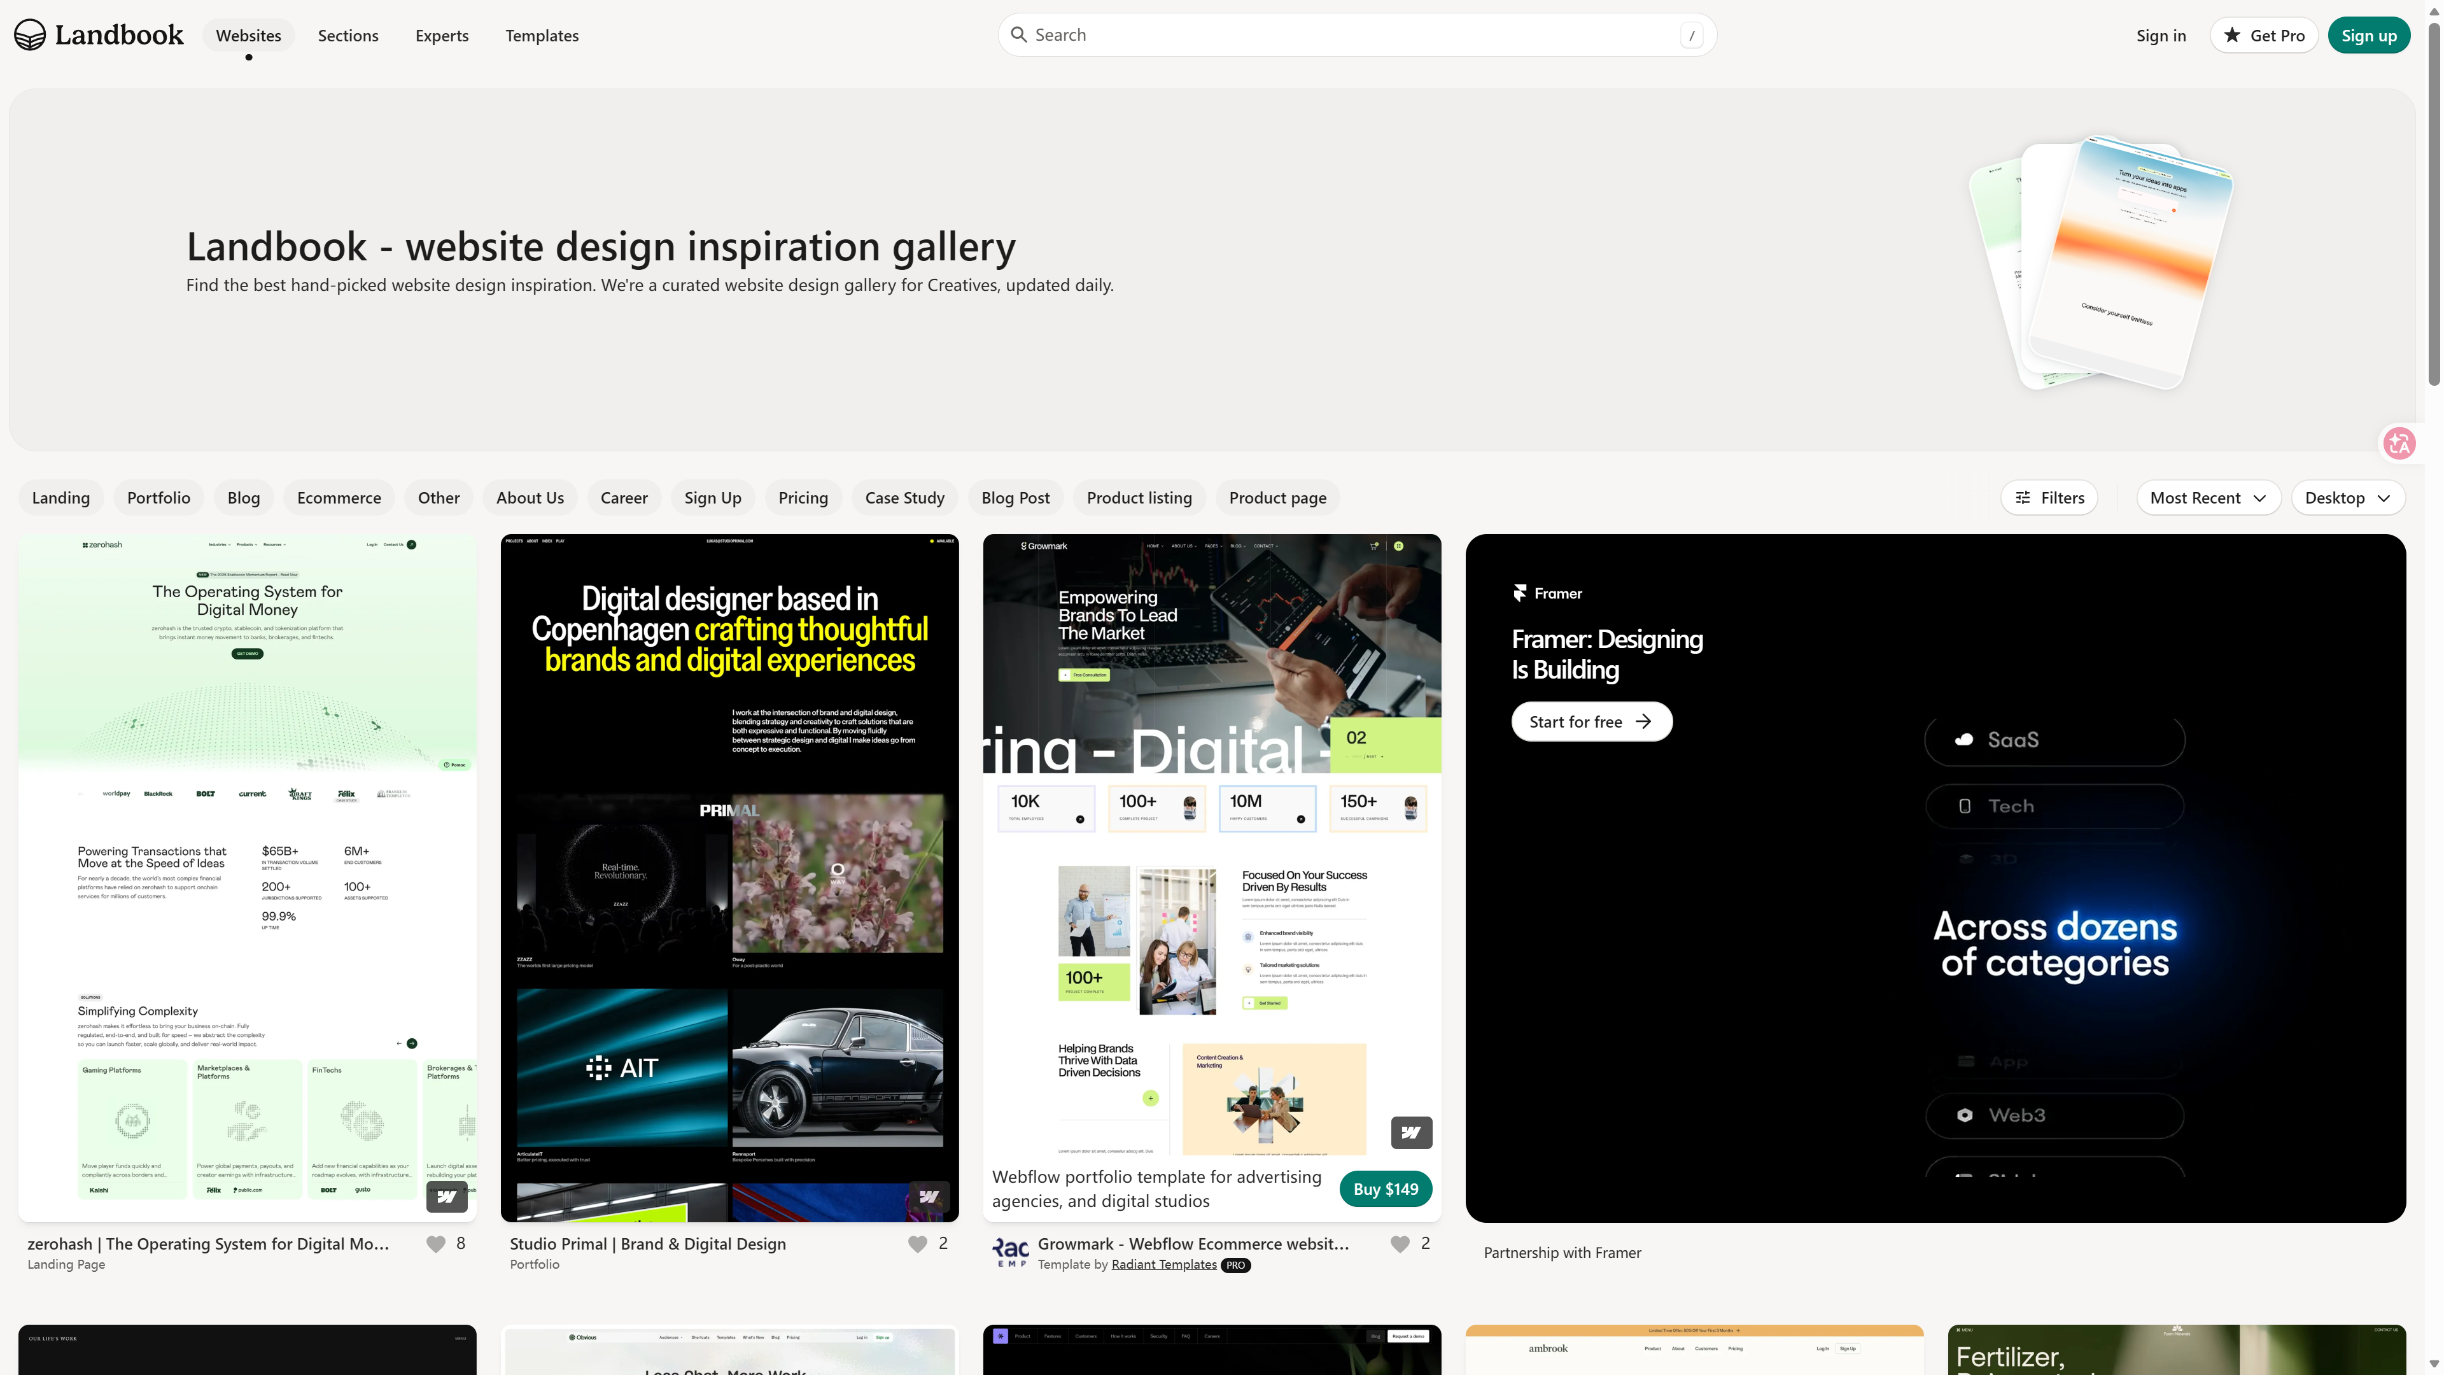Open the Sections nav tab
Viewport: 2444px width, 1375px height.
coord(348,36)
